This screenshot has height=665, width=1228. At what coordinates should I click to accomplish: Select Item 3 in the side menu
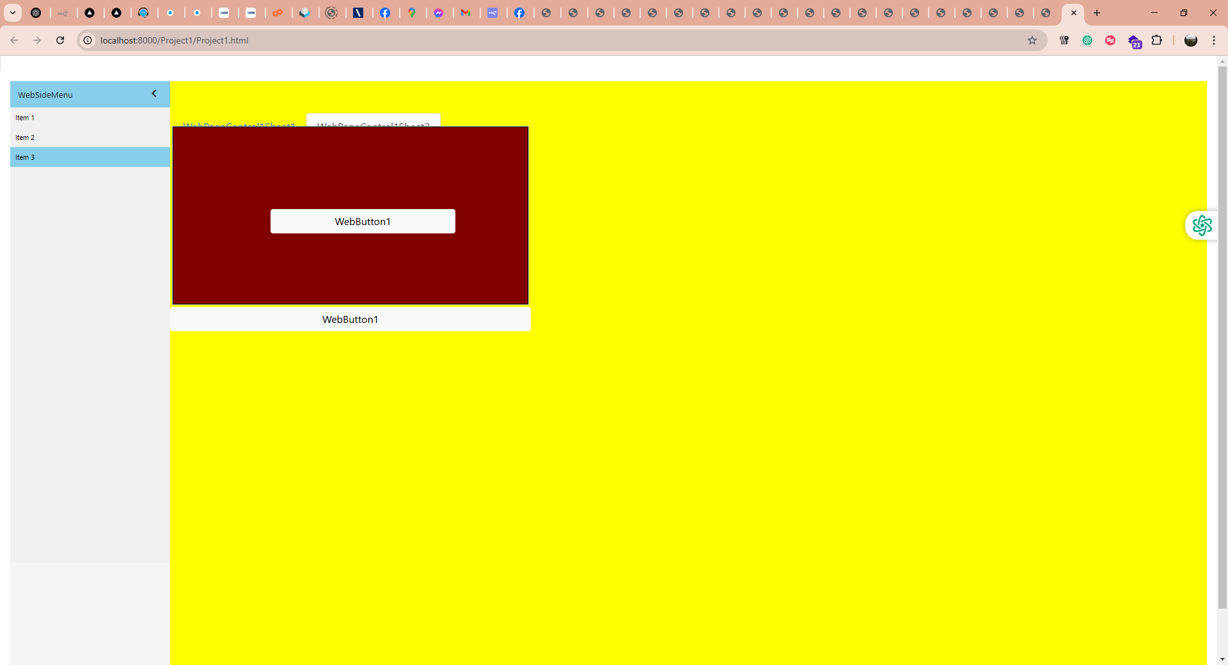(x=90, y=157)
